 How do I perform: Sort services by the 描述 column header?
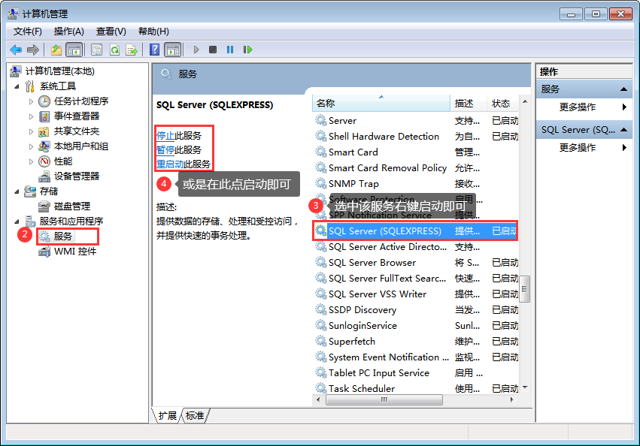coord(469,104)
